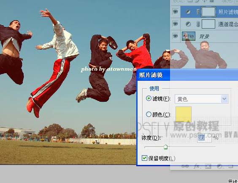The width and height of the screenshot is (238, 183).
Task: Uncheck the 保留明度(L) checkbox
Action: pos(144,158)
